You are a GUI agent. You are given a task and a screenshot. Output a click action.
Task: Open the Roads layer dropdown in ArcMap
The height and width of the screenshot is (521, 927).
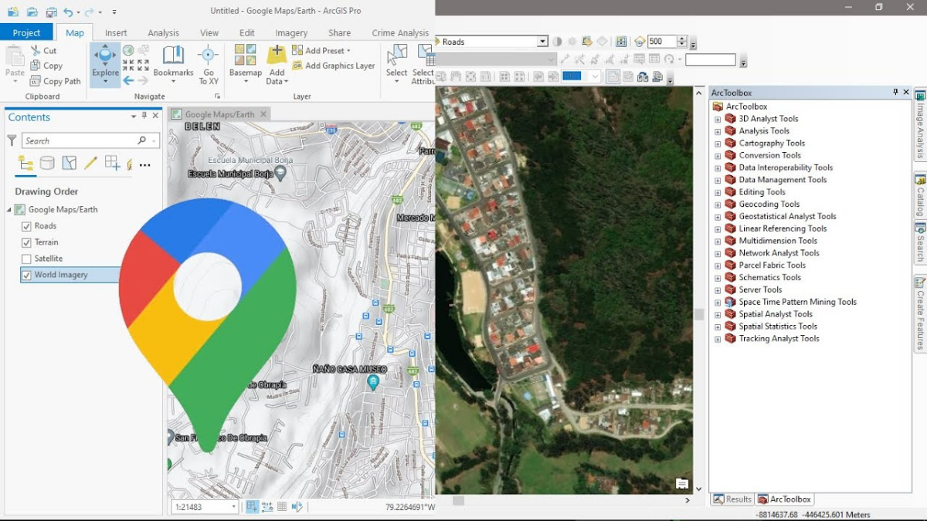542,42
